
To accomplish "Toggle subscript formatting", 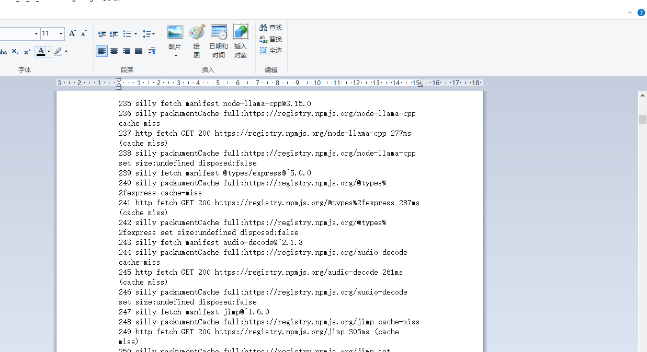I will pos(15,52).
